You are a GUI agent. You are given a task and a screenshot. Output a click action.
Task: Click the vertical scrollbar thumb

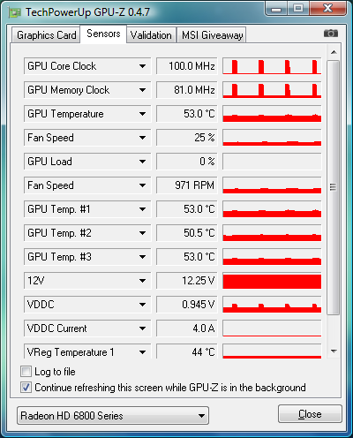coord(334,187)
